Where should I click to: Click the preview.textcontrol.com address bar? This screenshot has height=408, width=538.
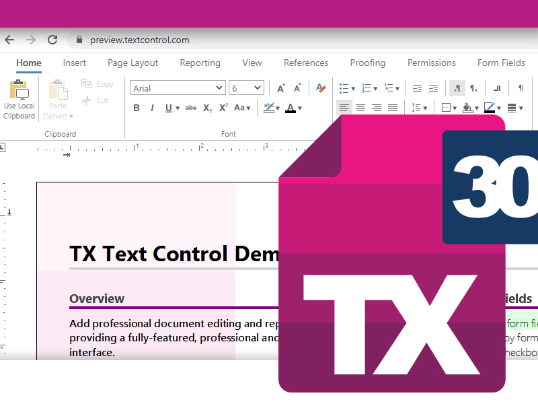coord(140,40)
